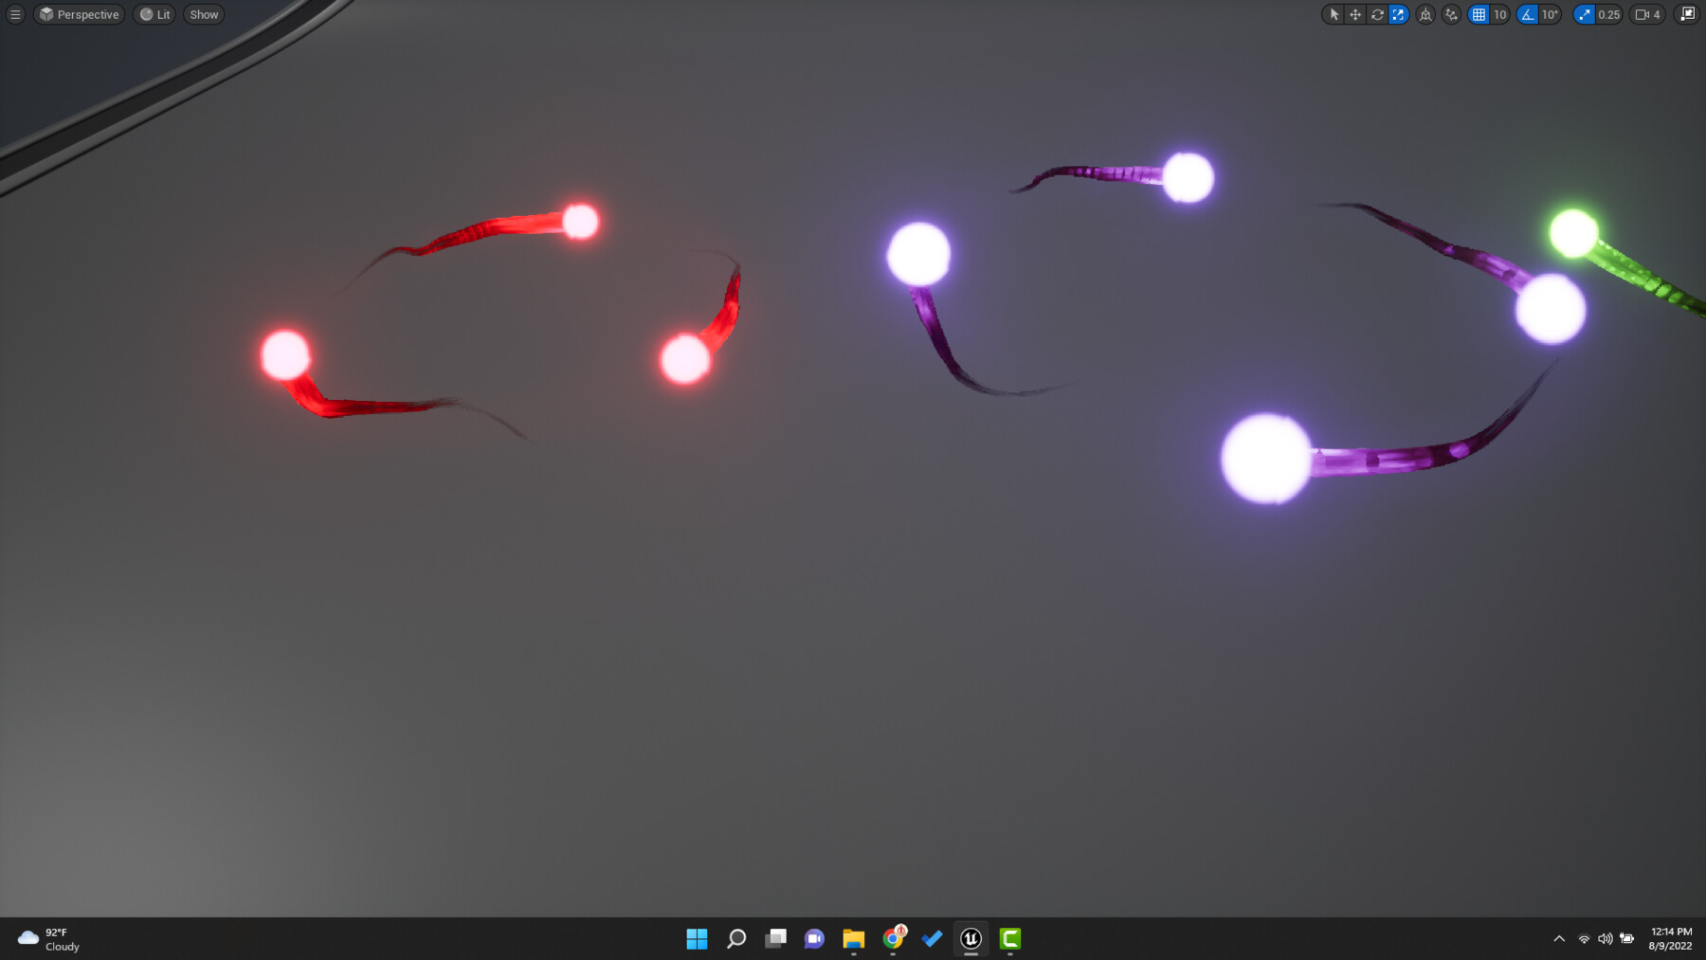Select the object selection arrow tool

(x=1334, y=14)
